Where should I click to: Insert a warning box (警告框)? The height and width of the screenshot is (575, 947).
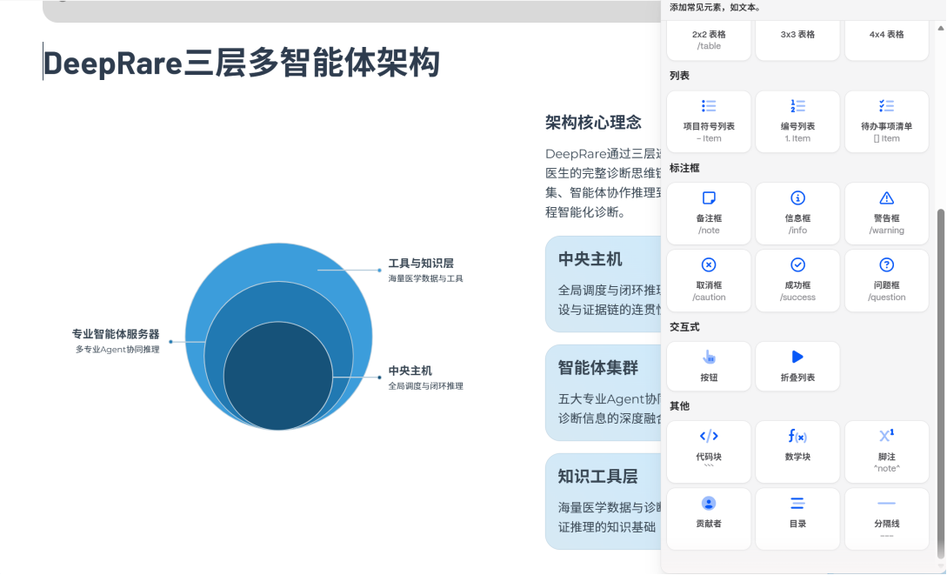pos(885,213)
